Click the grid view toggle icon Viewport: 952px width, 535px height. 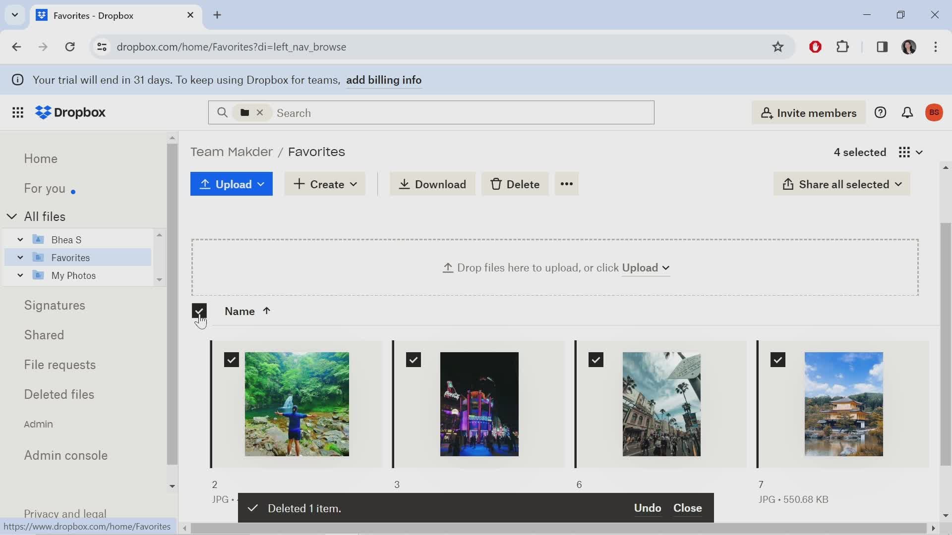click(x=905, y=152)
